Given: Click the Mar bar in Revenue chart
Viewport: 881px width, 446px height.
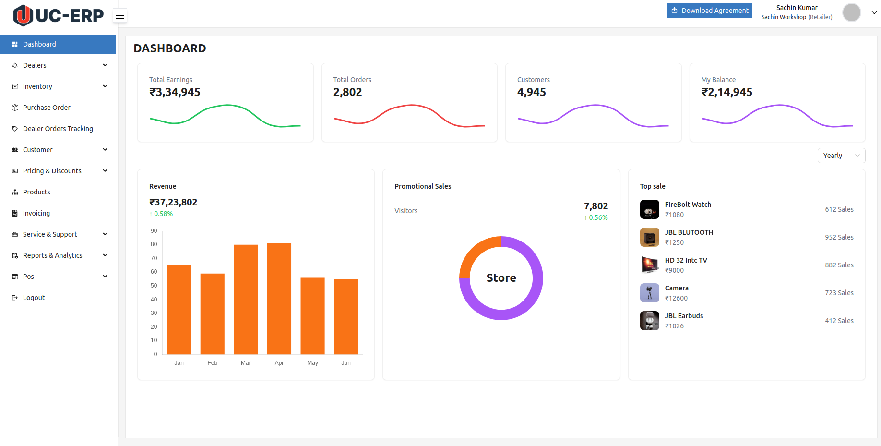Looking at the screenshot, I should (246, 300).
